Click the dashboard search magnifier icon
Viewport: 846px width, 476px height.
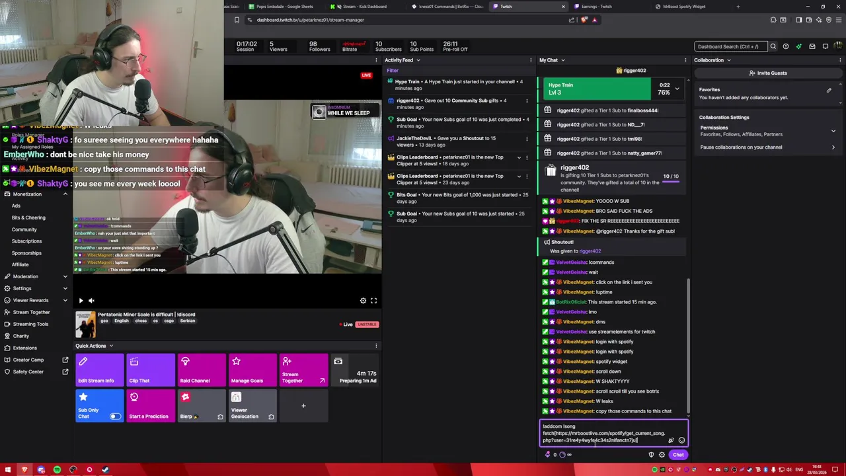point(773,46)
